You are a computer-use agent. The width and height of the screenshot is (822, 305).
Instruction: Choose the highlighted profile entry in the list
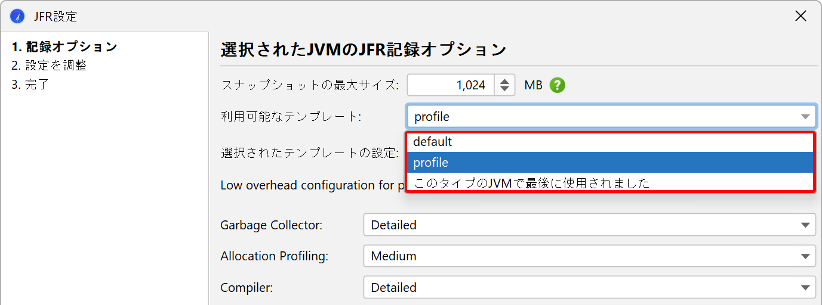610,162
